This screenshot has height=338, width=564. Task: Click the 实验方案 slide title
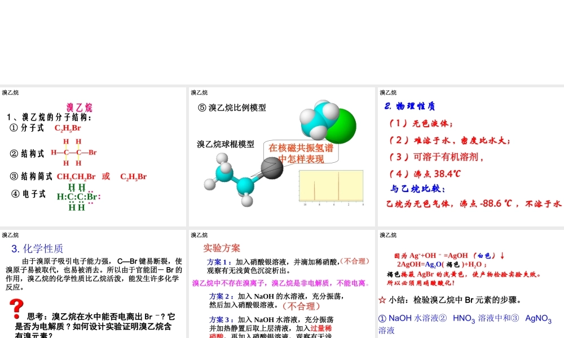[x=222, y=248]
